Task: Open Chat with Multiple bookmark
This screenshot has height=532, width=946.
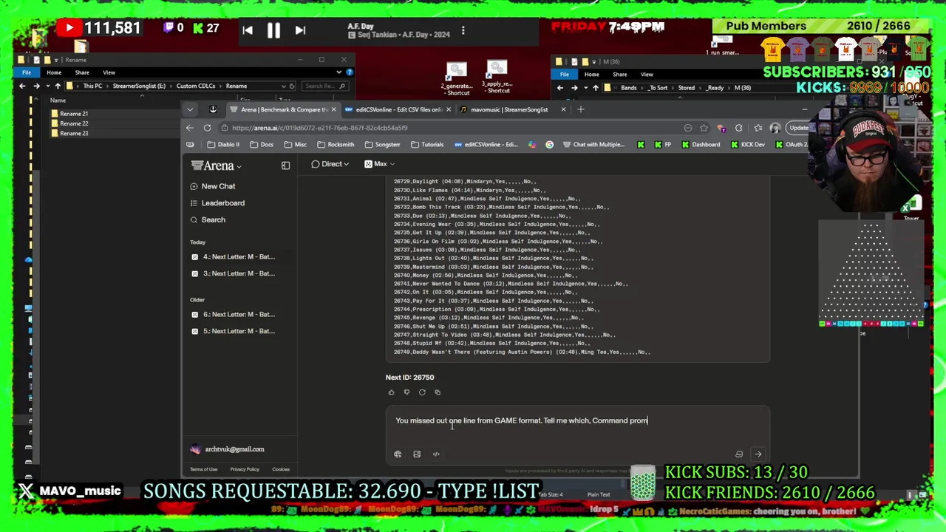Action: [x=594, y=145]
